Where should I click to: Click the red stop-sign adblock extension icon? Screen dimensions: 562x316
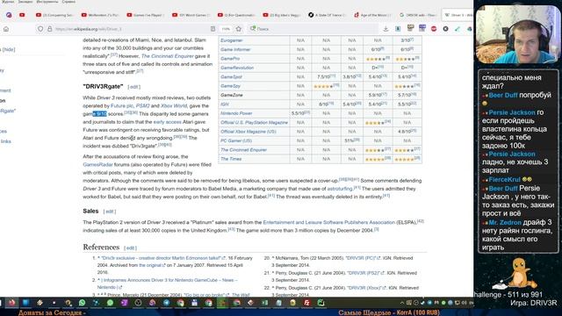pos(434,29)
